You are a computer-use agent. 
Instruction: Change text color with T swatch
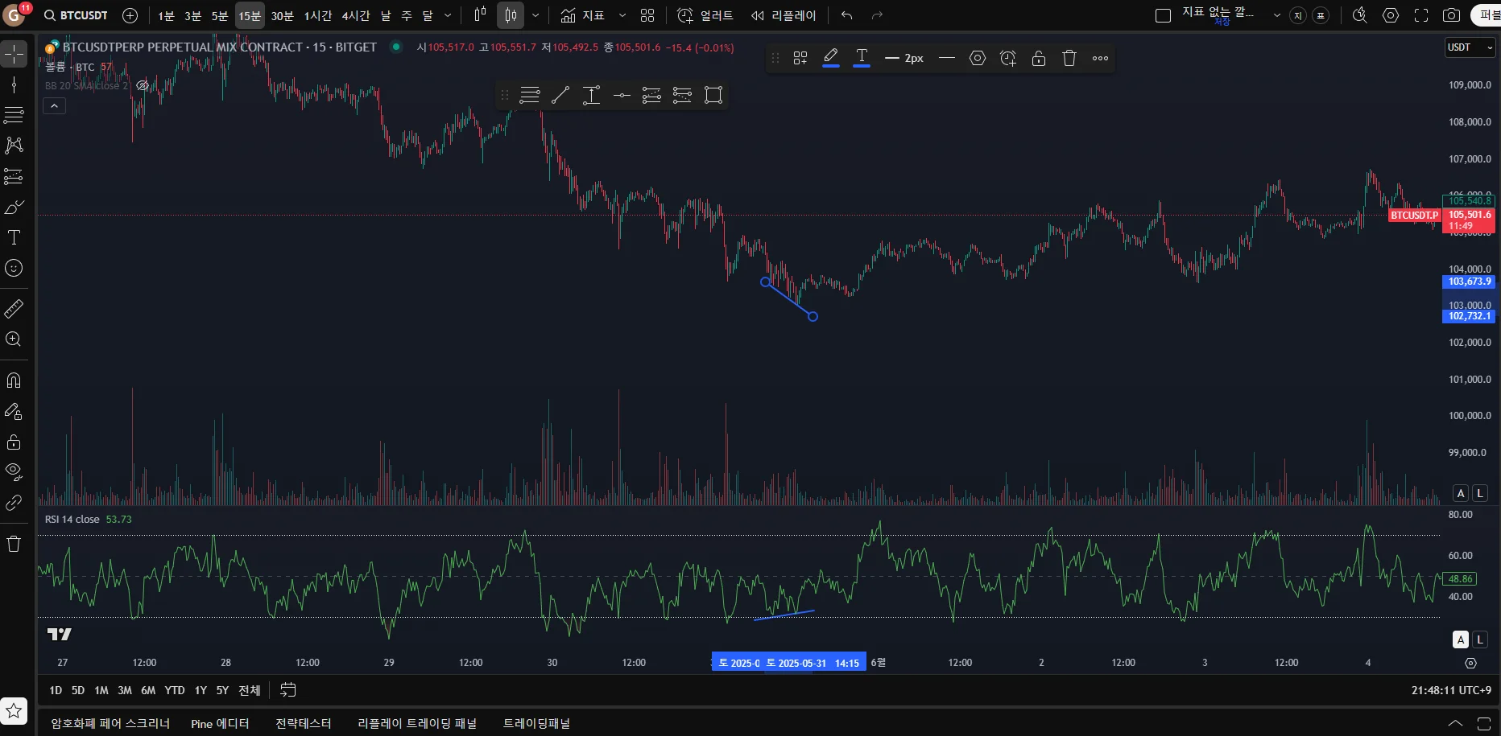point(862,58)
